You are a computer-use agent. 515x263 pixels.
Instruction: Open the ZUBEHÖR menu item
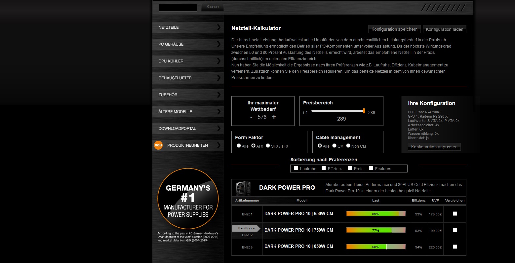pos(188,95)
